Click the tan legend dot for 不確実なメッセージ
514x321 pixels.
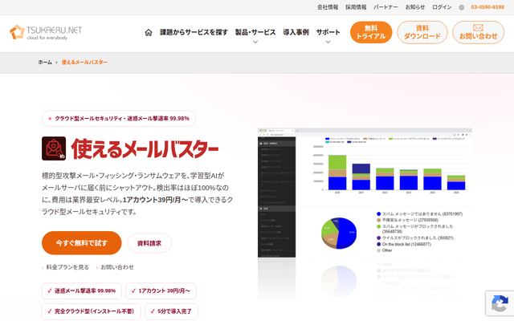point(378,220)
